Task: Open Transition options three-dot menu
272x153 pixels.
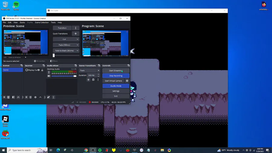Action: coord(76,28)
